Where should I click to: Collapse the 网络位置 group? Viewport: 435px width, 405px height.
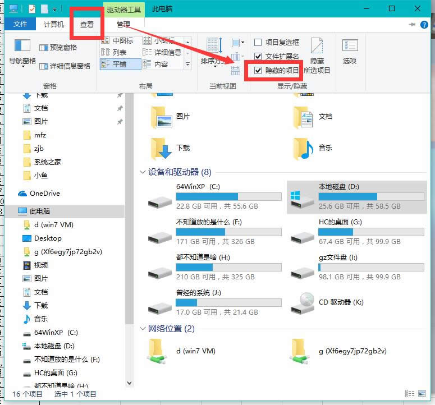pos(142,329)
